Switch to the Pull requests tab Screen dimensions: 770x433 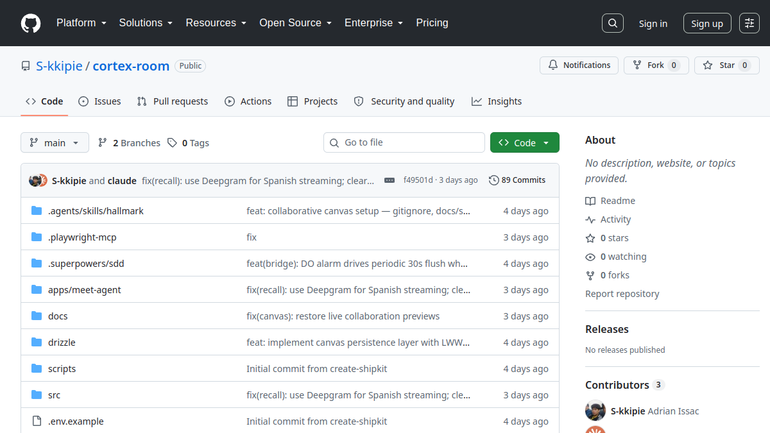pos(173,101)
